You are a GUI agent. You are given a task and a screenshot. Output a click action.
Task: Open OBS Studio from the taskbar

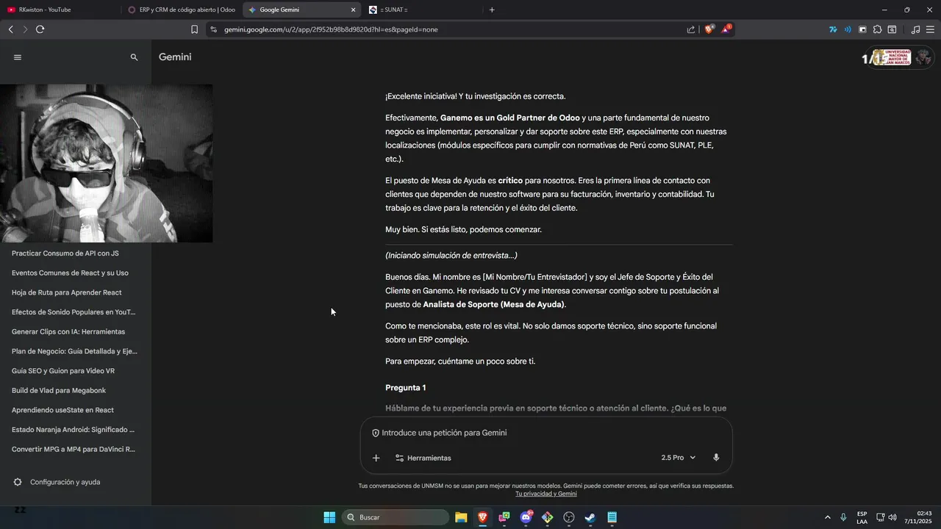coord(569,517)
